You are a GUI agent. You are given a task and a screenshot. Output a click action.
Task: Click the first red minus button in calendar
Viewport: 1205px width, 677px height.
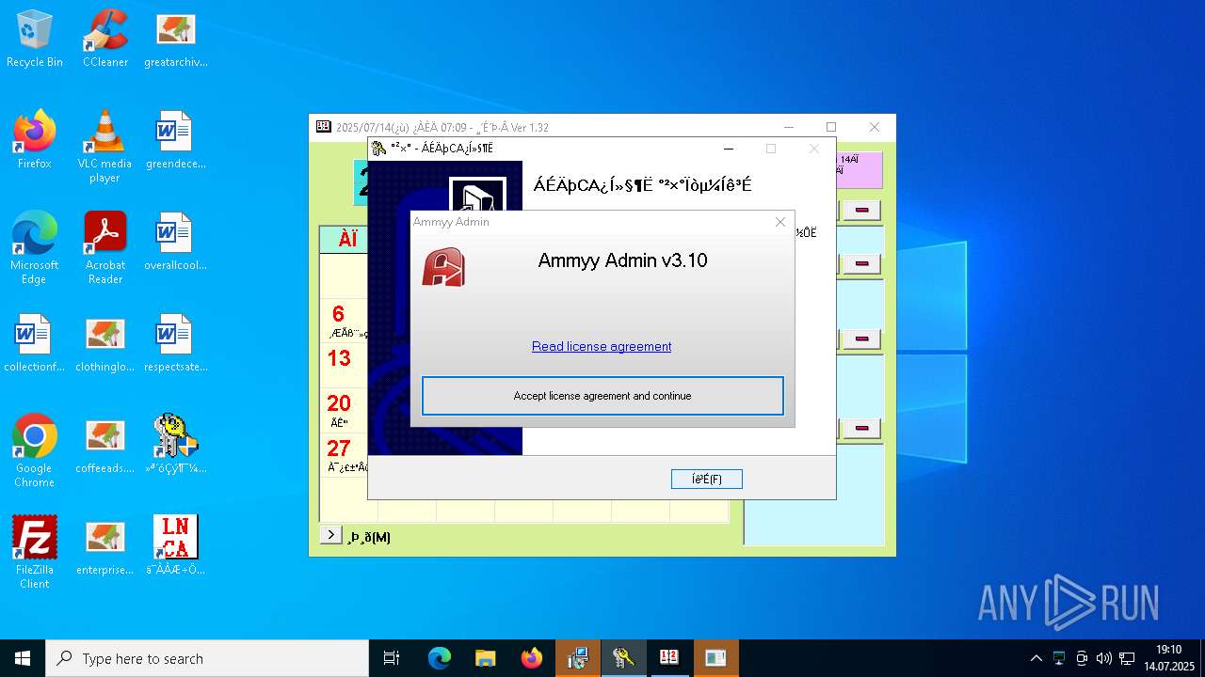coord(860,210)
